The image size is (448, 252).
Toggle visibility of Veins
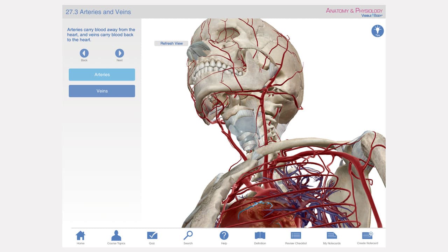pos(101,91)
